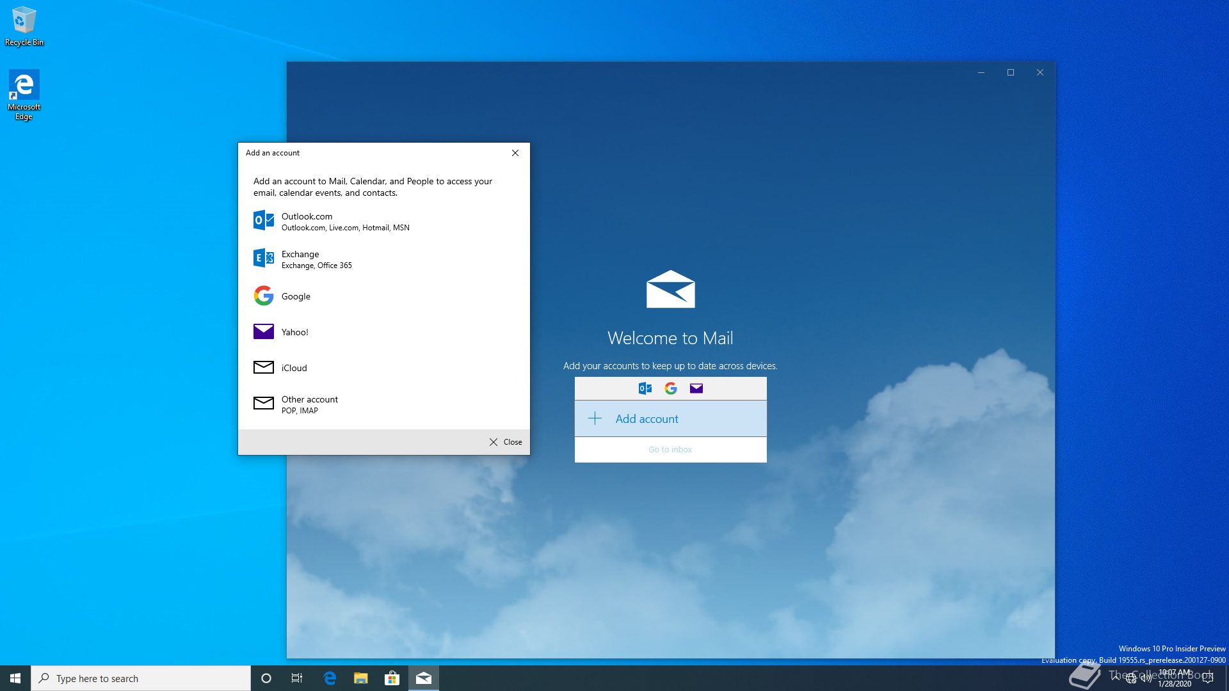Viewport: 1229px width, 691px height.
Task: Click the 'POP, IMAP' subtitle text
Action: click(x=300, y=411)
